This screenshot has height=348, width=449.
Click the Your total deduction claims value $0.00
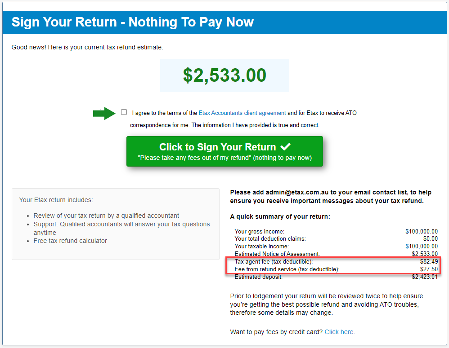coord(430,238)
